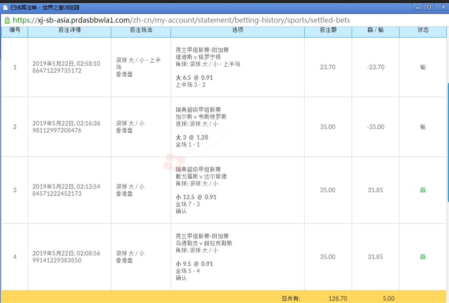Click the match 加尔斯 v 韦斯特罗斯
Viewport: 449px width, 303px height.
[201, 117]
